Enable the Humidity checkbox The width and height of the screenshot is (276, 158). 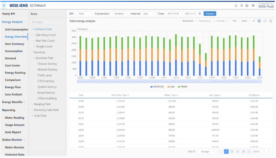click(214, 21)
